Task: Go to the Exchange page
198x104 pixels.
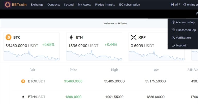Action: click(x=37, y=5)
